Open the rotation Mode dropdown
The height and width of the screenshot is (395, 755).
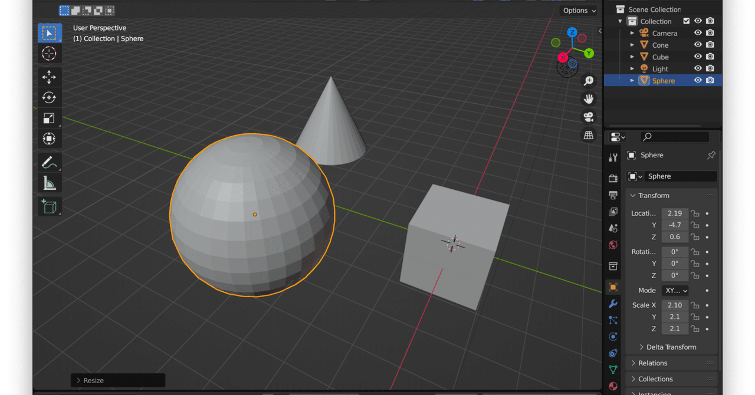[x=676, y=291]
